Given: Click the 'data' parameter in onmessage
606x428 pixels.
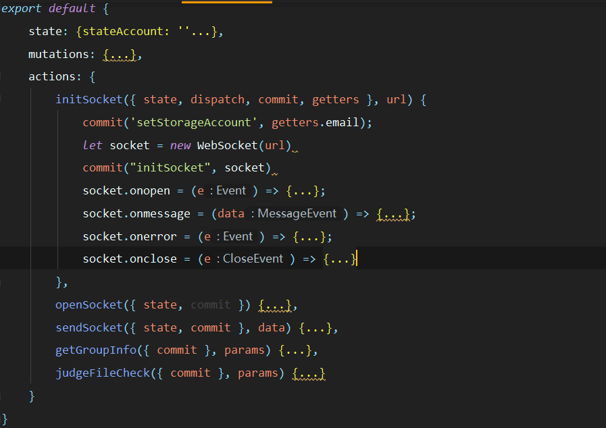Looking at the screenshot, I should coord(231,213).
